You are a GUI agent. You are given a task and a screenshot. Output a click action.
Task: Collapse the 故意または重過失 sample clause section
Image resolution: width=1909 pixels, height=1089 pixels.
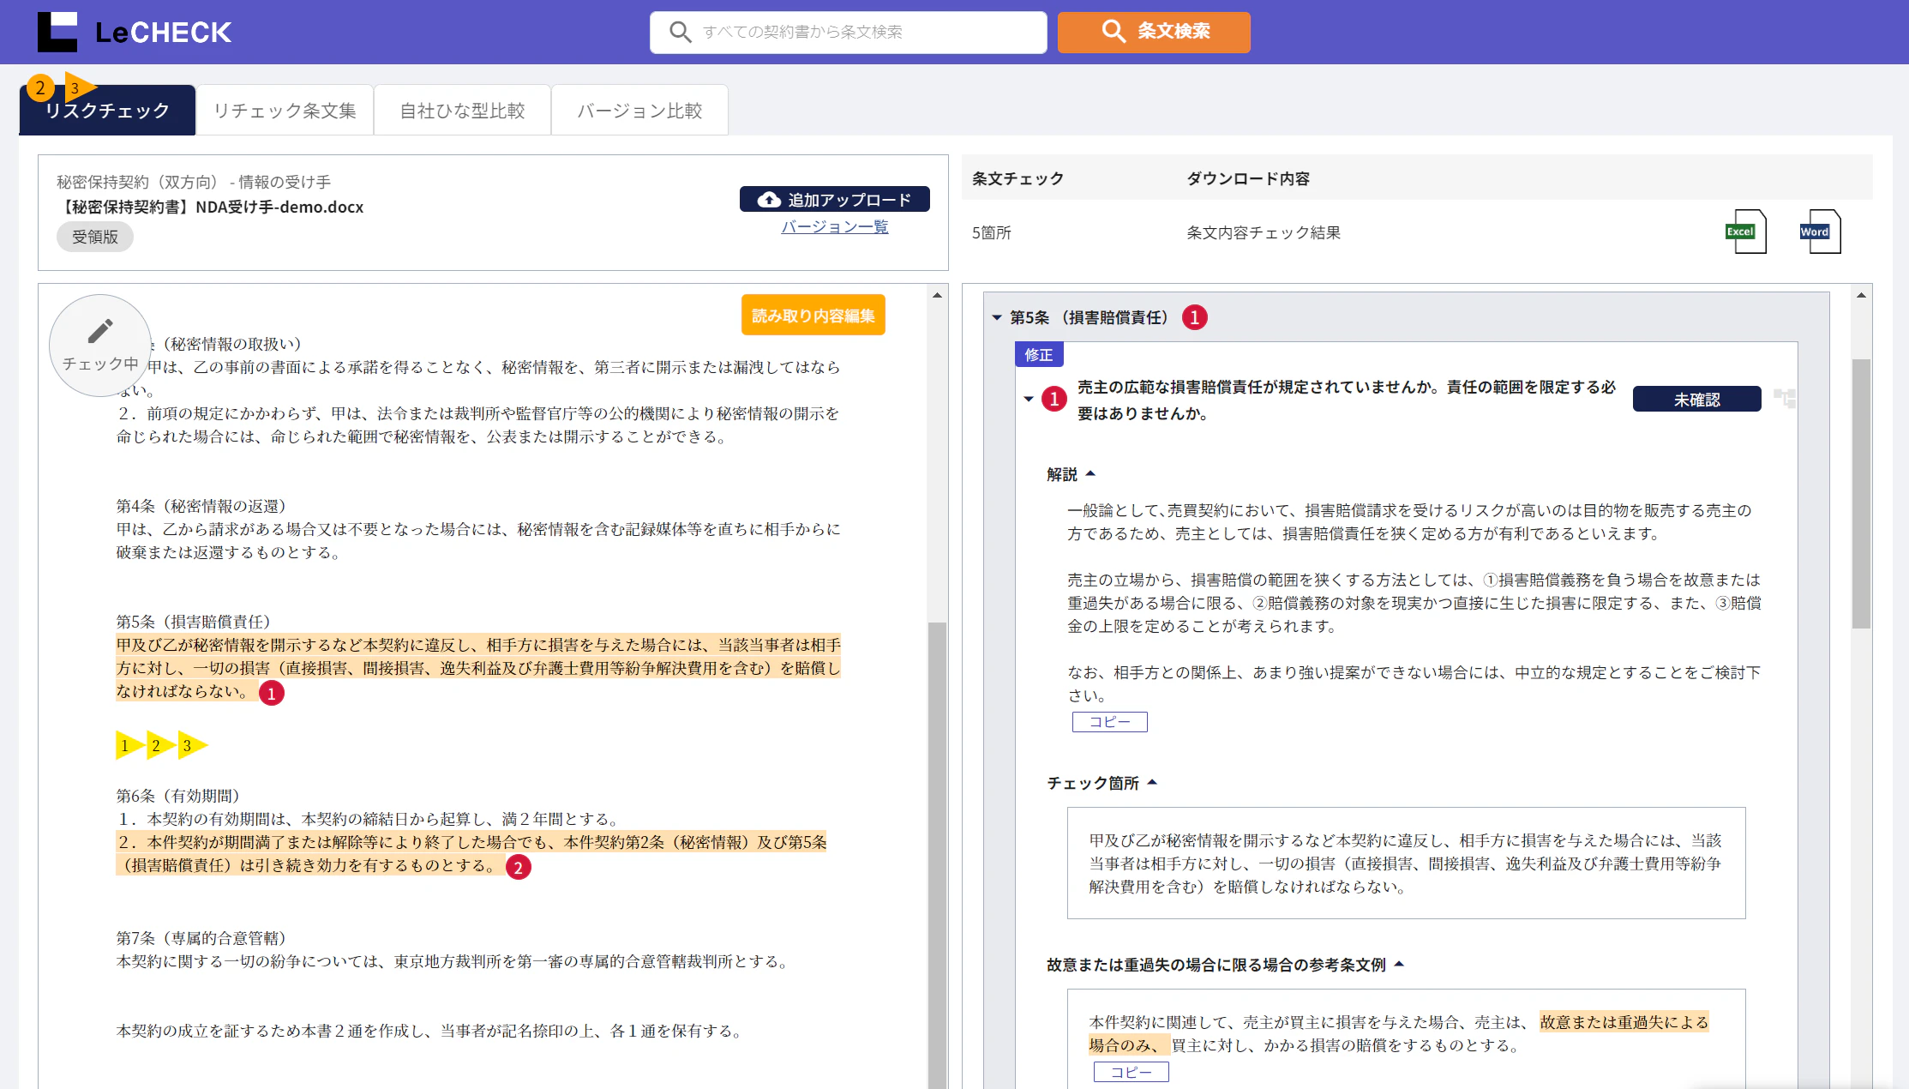pos(1399,965)
